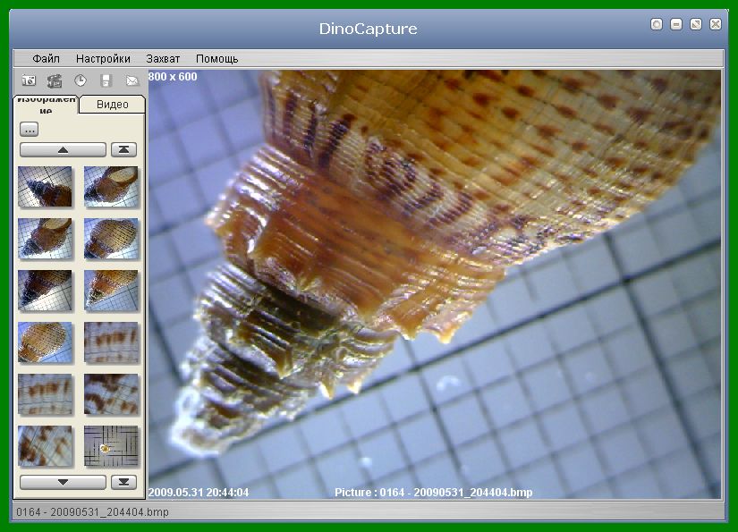
Task: Select fifth-row right brown pattern thumbnail
Action: tap(111, 394)
